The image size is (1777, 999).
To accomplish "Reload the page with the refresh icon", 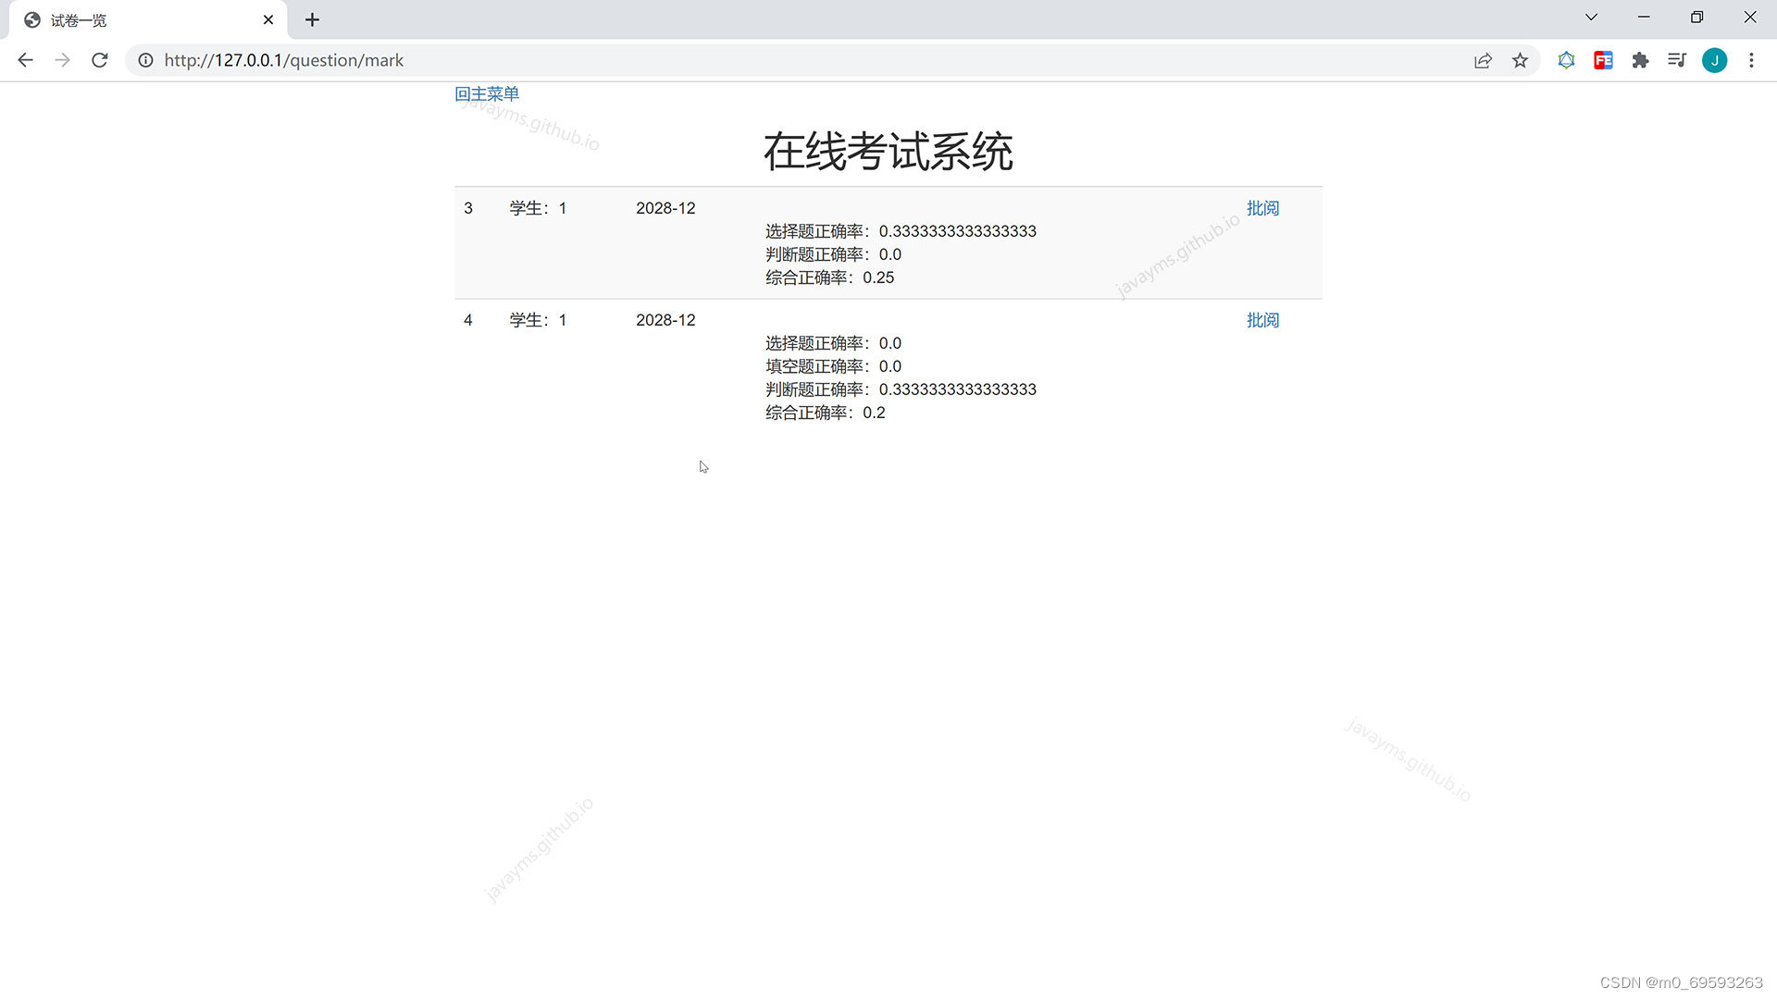I will click(x=100, y=60).
